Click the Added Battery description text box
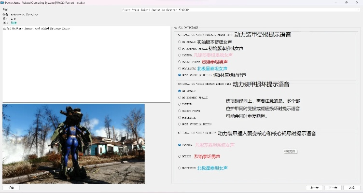363x193 pixels. coord(86,64)
